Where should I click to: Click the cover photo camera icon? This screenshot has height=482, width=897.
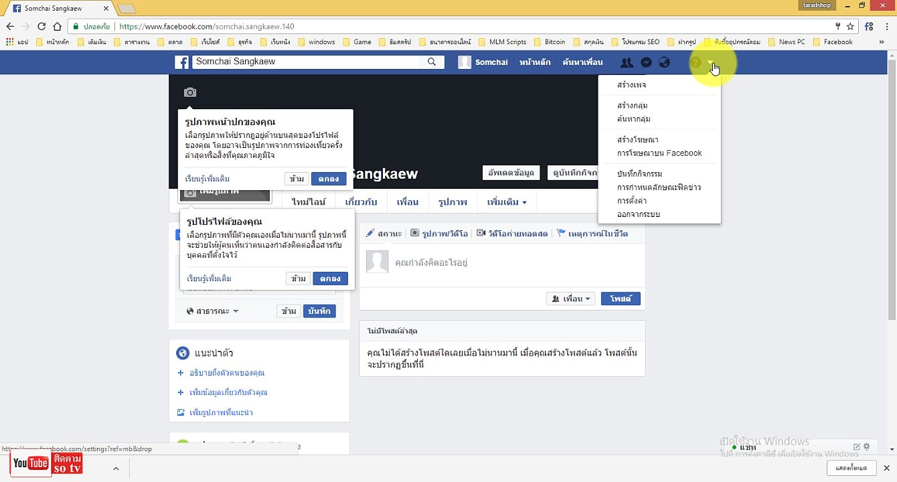(190, 92)
